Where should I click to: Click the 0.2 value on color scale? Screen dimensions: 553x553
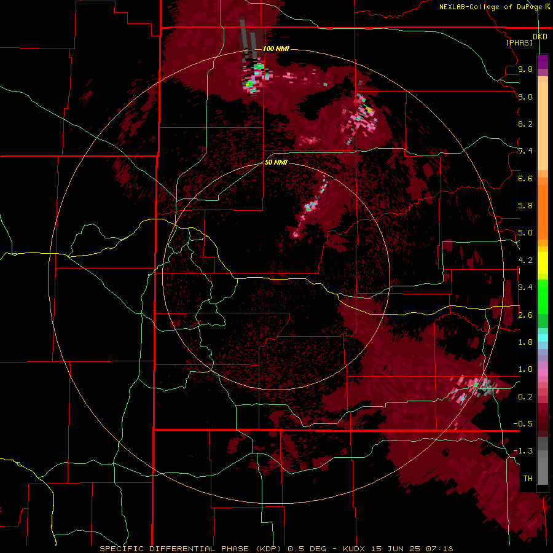[525, 397]
